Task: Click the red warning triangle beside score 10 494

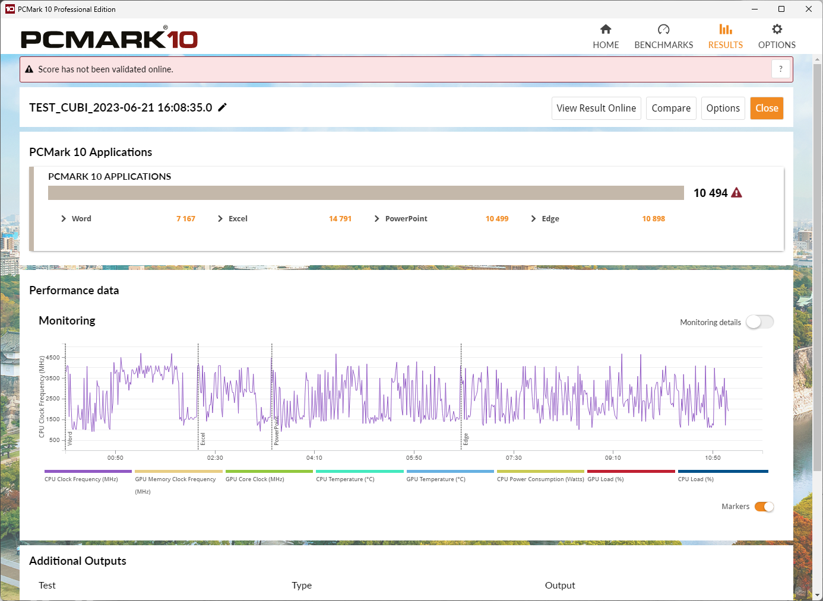Action: [736, 193]
